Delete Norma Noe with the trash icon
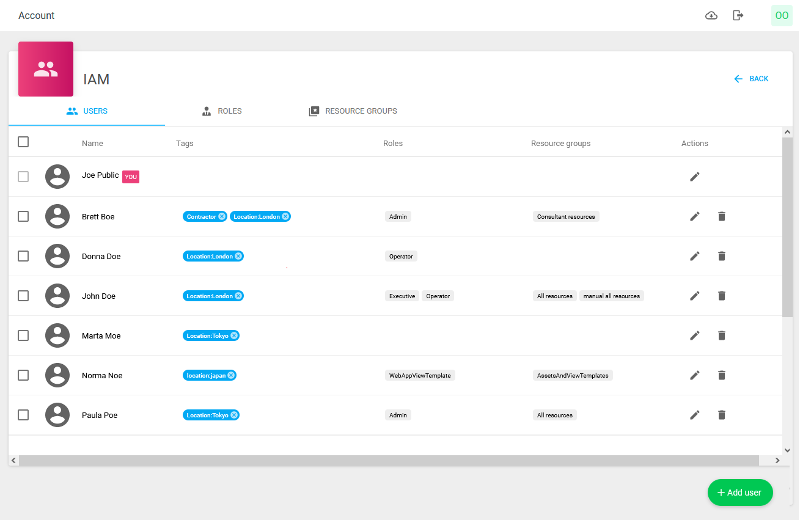The width and height of the screenshot is (800, 520). [x=721, y=375]
